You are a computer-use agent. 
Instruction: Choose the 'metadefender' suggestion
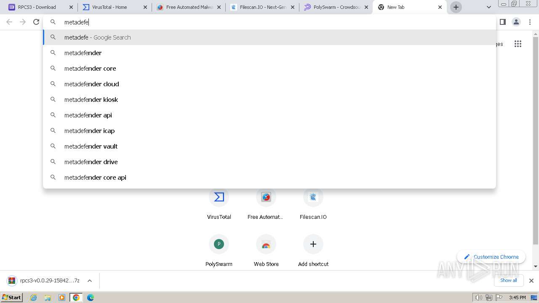(269, 53)
